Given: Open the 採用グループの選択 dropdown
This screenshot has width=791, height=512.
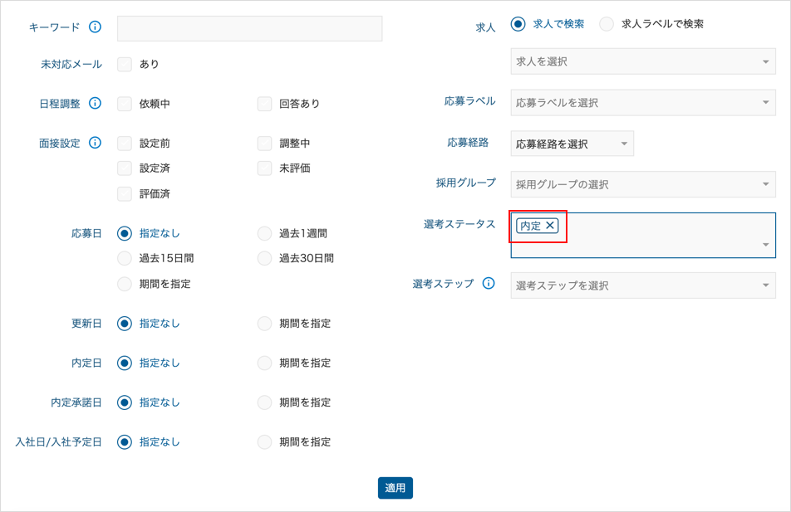Looking at the screenshot, I should coord(643,184).
